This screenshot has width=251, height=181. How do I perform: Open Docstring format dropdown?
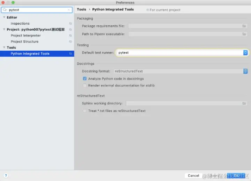(245, 71)
